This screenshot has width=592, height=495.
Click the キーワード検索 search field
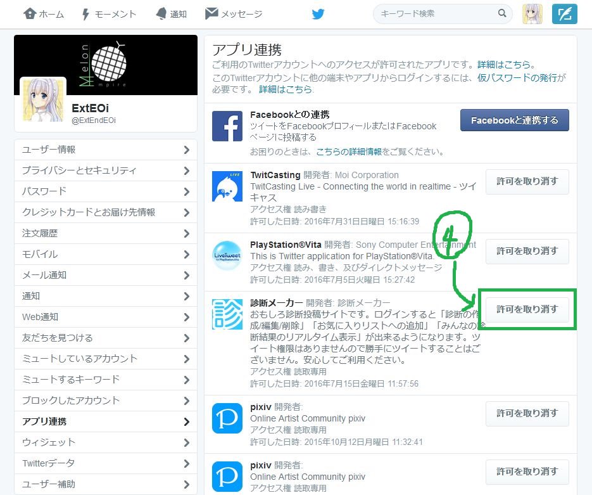point(443,13)
